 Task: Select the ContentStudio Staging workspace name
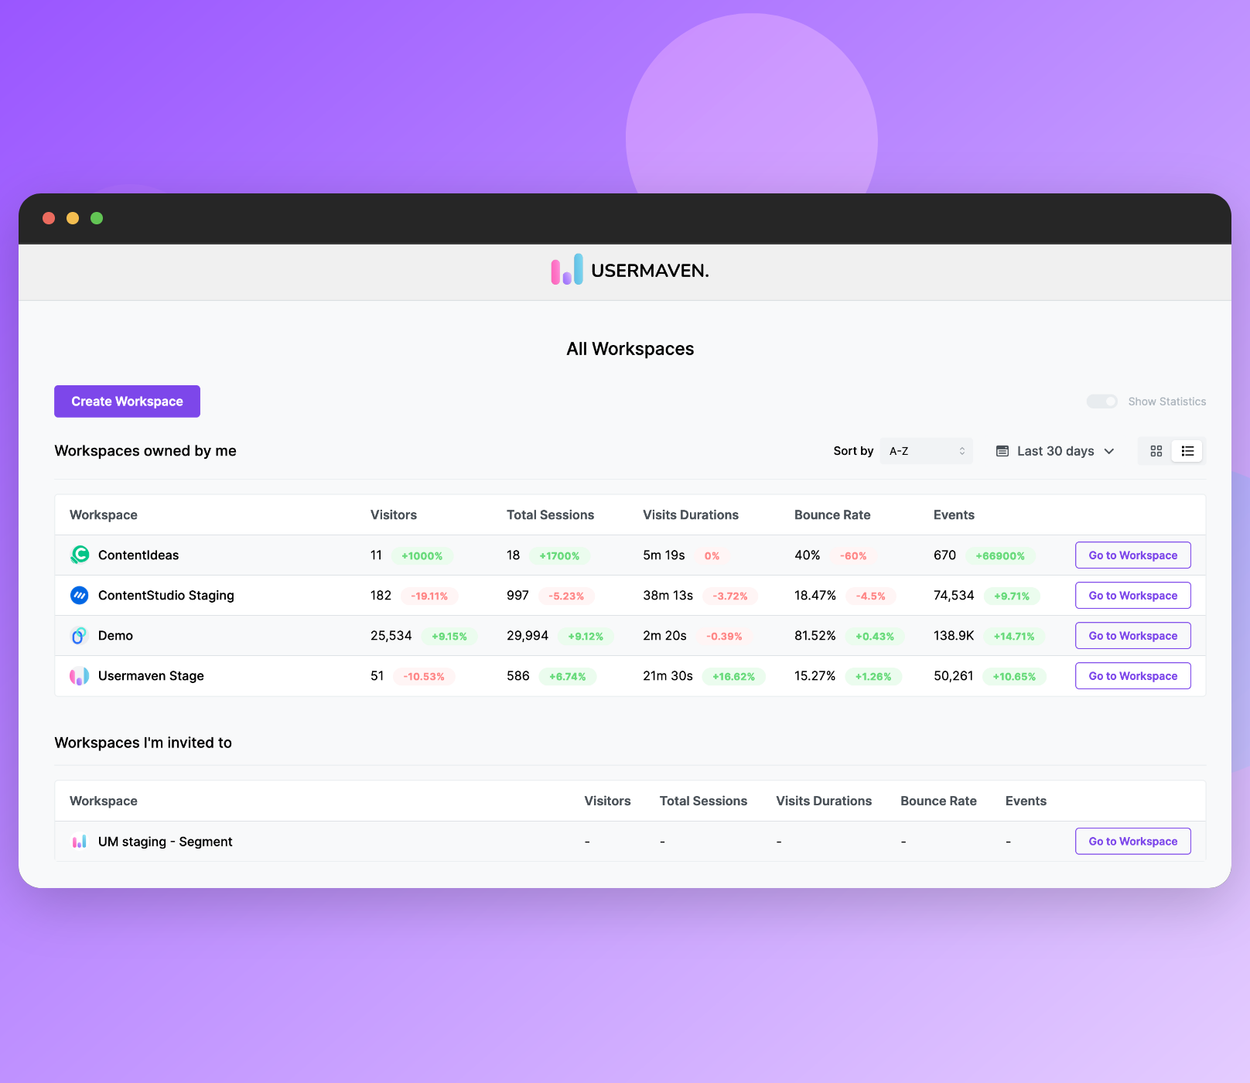coord(166,595)
